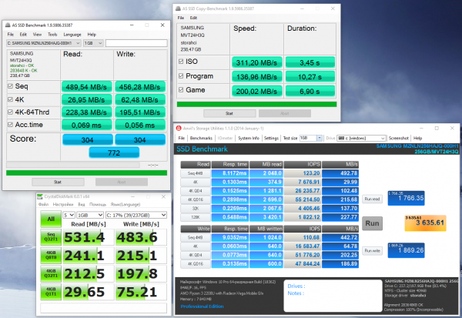Image resolution: width=462 pixels, height=318 pixels.
Task: Click the CrystalDiskMark title bar app icon
Action: [x=40, y=196]
